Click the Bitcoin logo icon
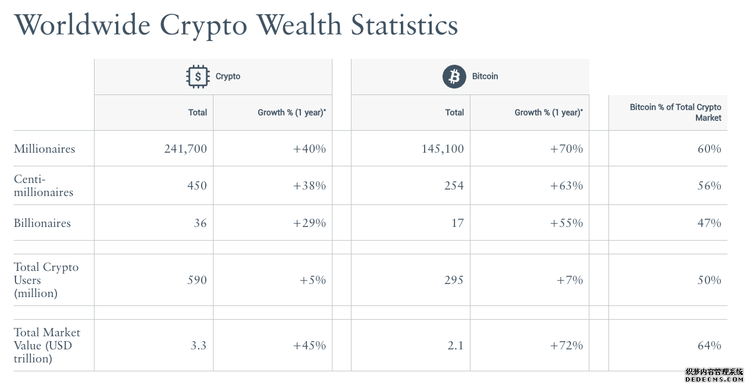750x388 pixels. 454,77
